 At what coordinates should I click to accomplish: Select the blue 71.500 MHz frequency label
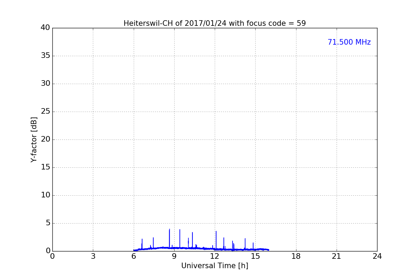coord(349,42)
